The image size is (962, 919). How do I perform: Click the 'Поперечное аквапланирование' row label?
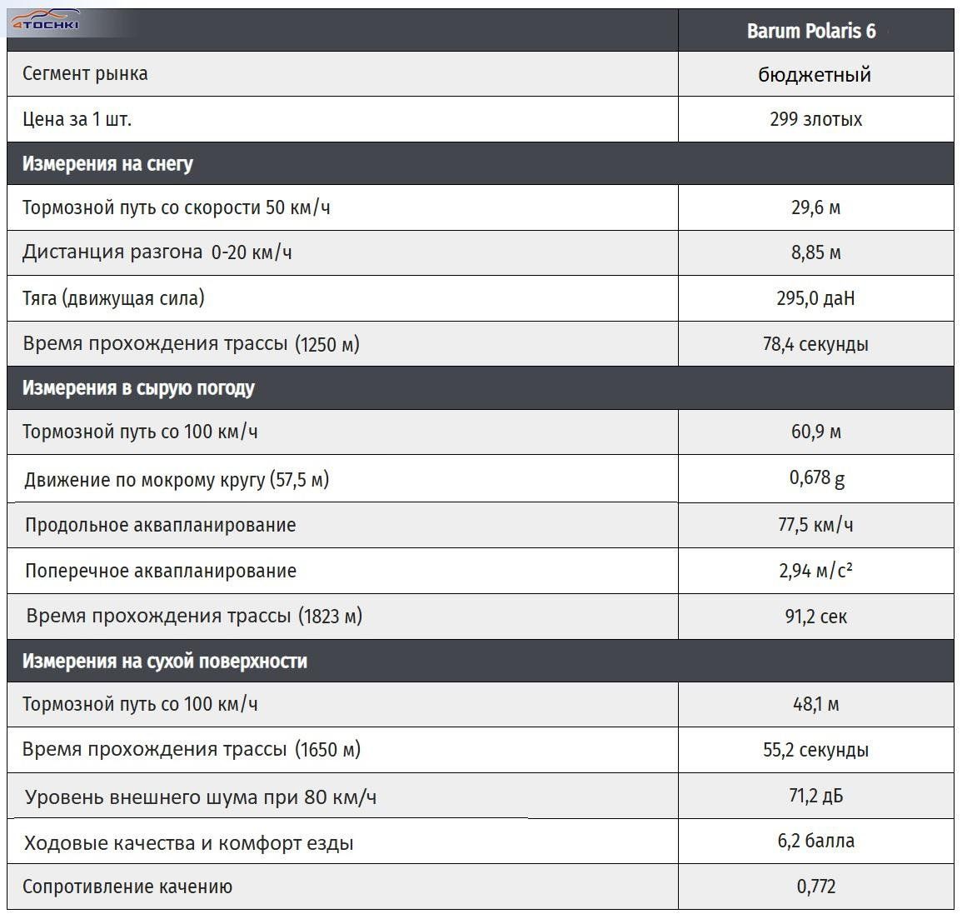(161, 571)
